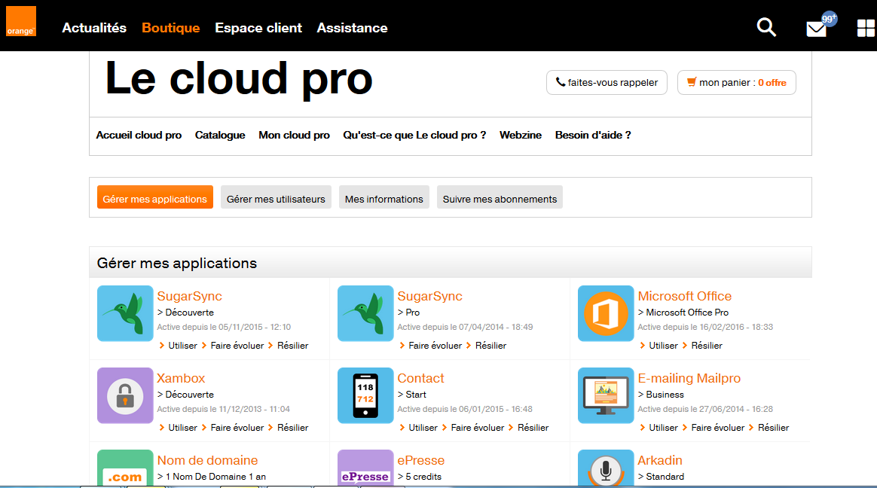Click the Xambox padlock icon
877x488 pixels.
[x=125, y=396]
